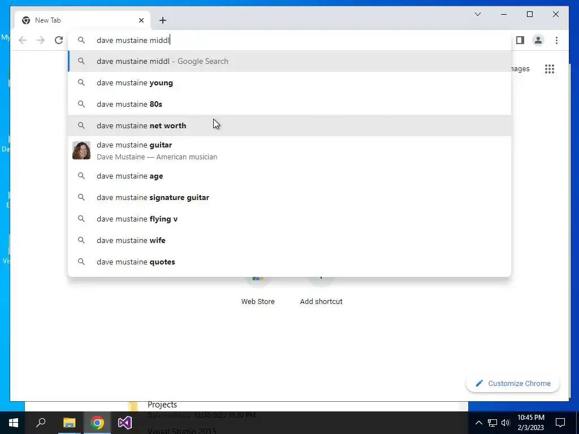Open the notification center icon
Screen dimensions: 579x434
560,423
